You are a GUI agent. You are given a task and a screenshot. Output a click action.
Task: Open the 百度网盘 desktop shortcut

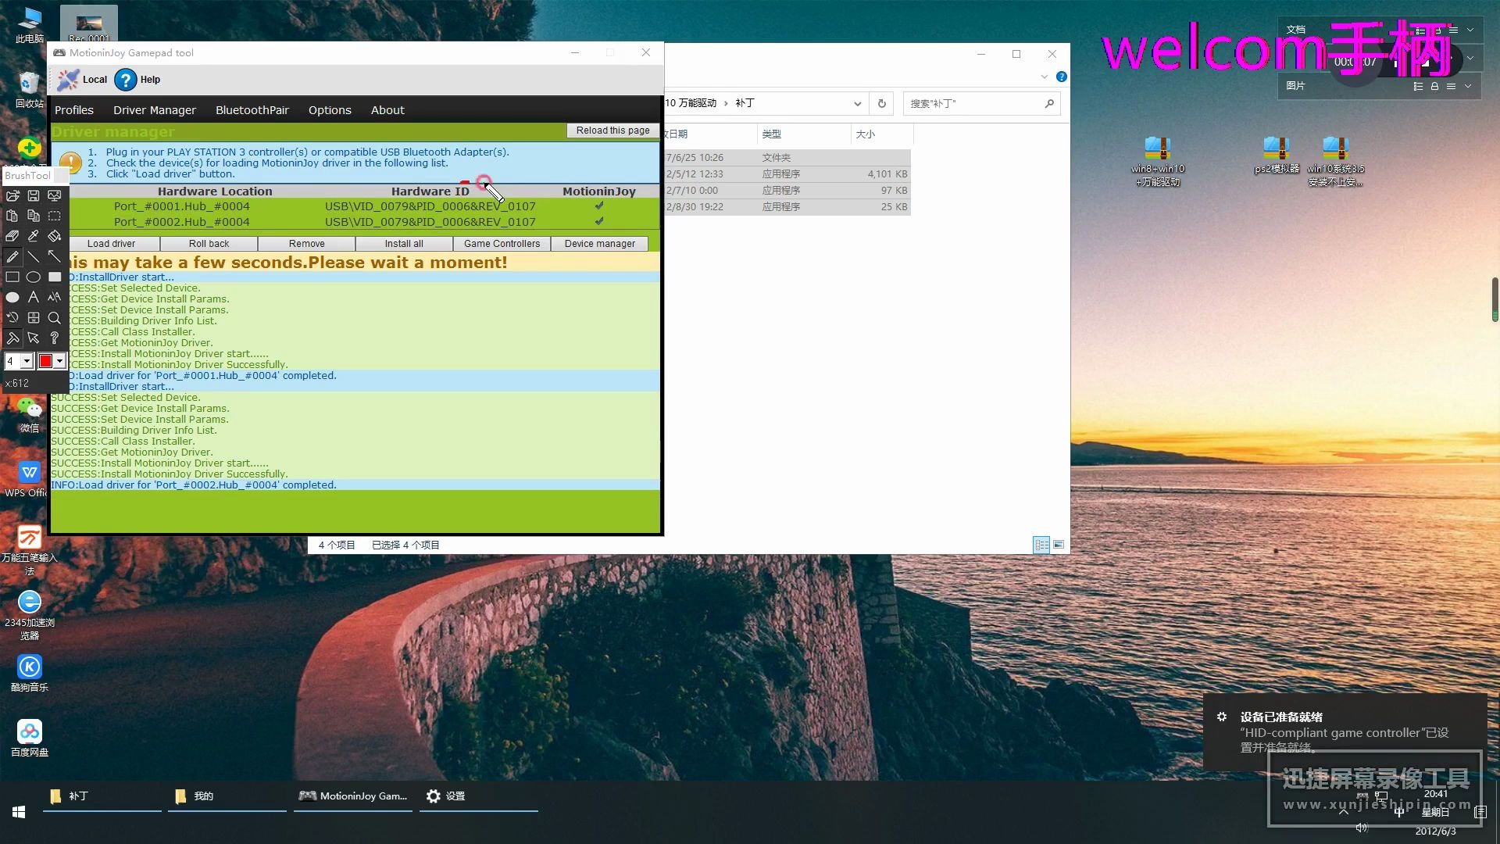pos(30,738)
